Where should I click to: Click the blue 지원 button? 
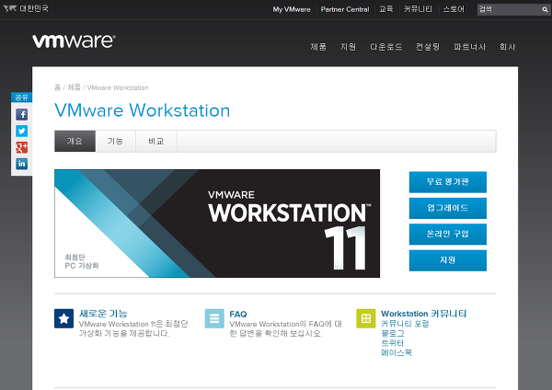[x=447, y=260]
